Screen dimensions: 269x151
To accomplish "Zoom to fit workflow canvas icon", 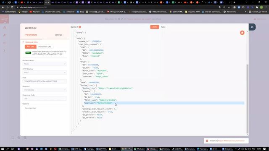I will pos(13,138).
